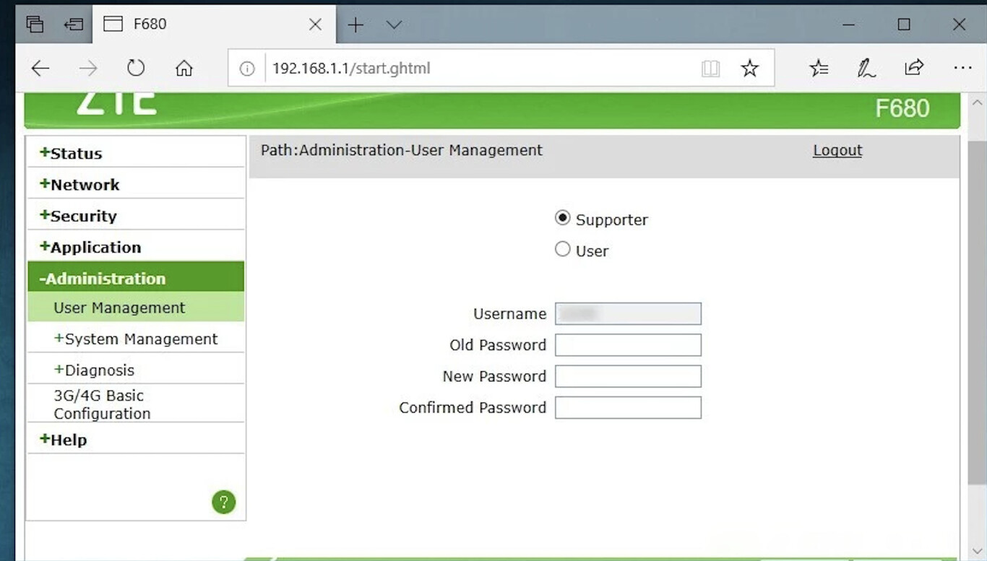
Task: Click the Logout link
Action: click(x=837, y=150)
